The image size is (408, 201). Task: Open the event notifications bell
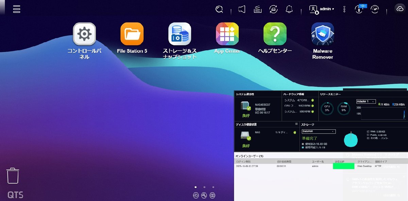[x=289, y=9]
